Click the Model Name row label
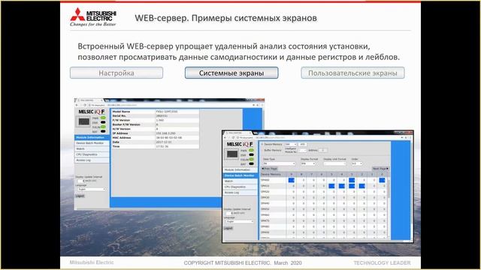The height and width of the screenshot is (270, 481). tap(122, 112)
